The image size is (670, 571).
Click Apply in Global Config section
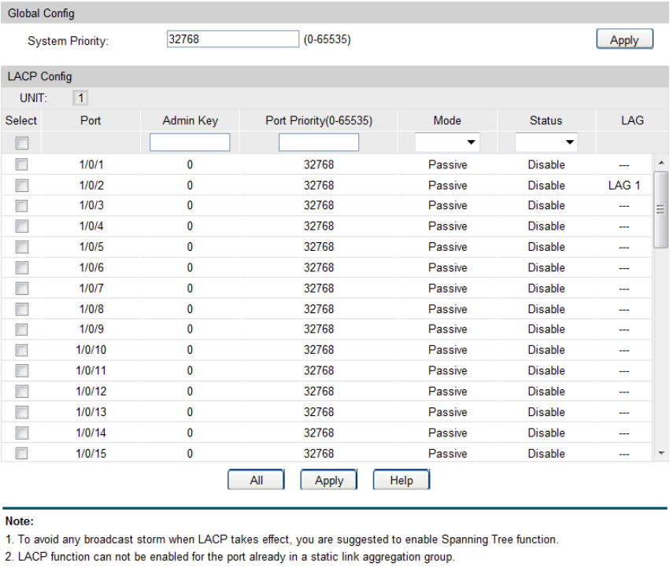(624, 39)
